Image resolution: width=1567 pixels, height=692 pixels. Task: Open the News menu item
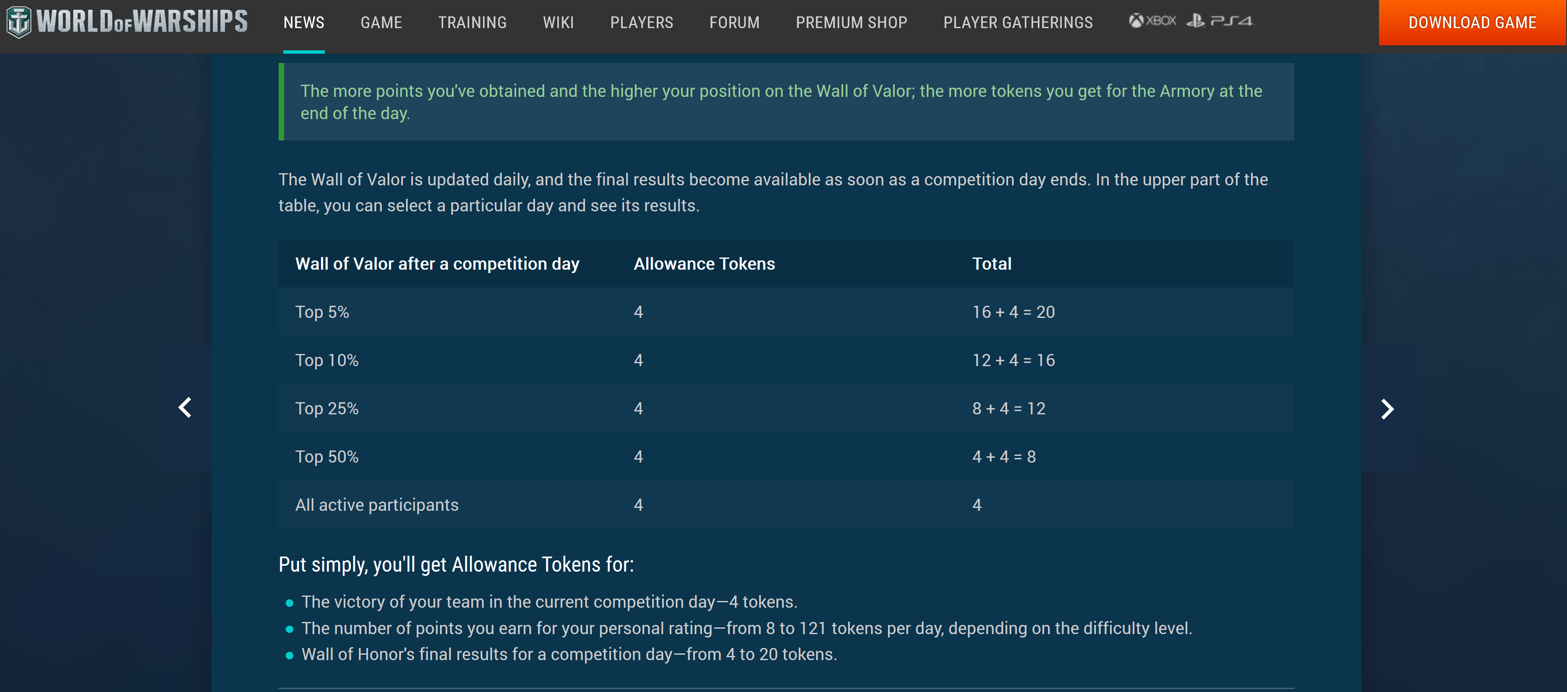pyautogui.click(x=303, y=23)
